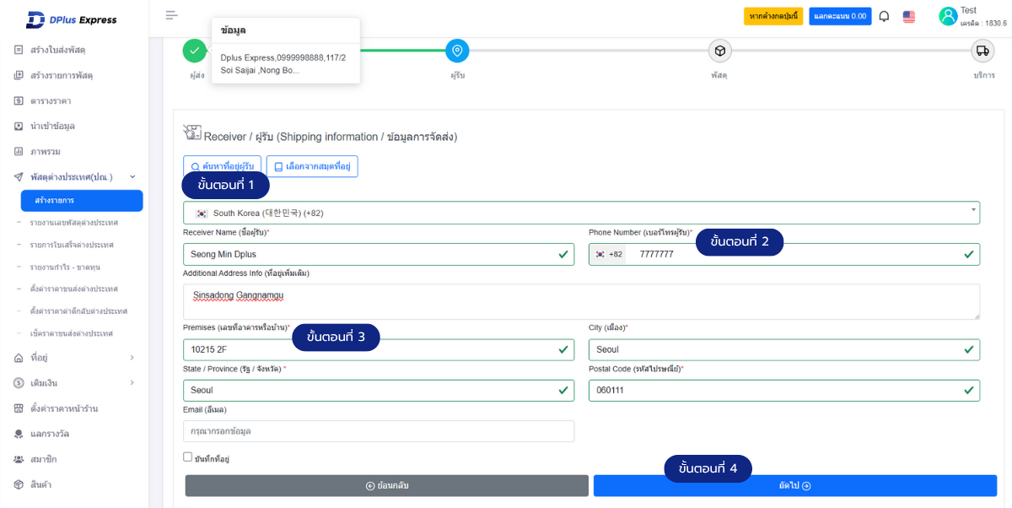Click the receiver location pin step icon
The width and height of the screenshot is (1012, 508).
click(x=457, y=51)
